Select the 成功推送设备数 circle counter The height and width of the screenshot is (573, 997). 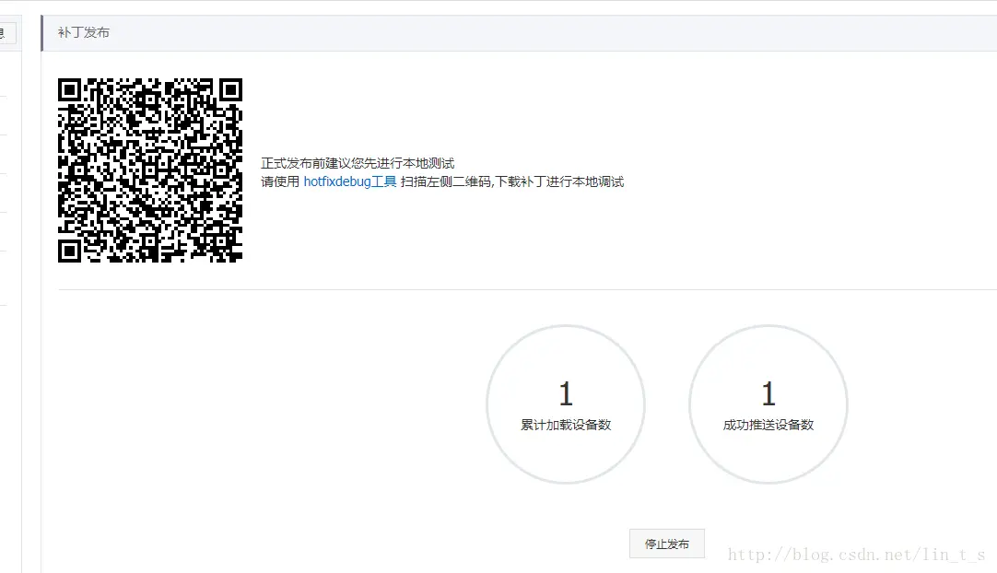[x=768, y=403]
